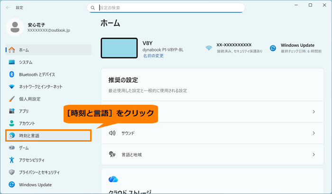Click the dynabook P1-V8YP-BL model text
332x194 pixels.
(x=163, y=50)
